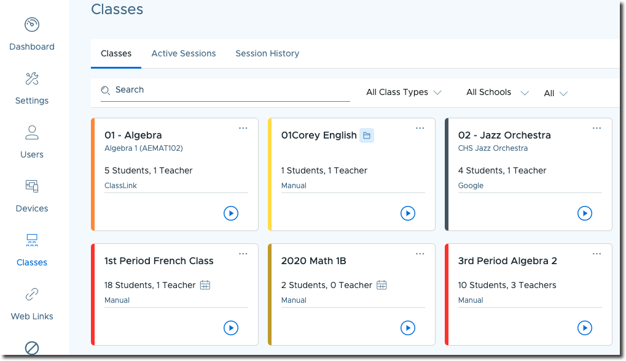
Task: Open the All filter dropdown
Action: (x=555, y=93)
